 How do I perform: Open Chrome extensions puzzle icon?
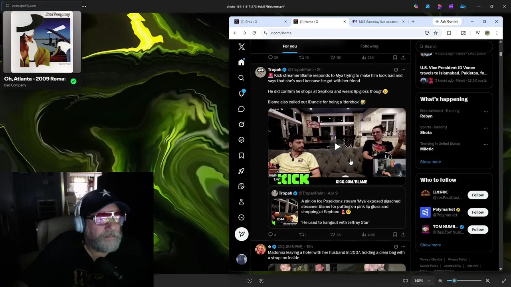(x=449, y=33)
